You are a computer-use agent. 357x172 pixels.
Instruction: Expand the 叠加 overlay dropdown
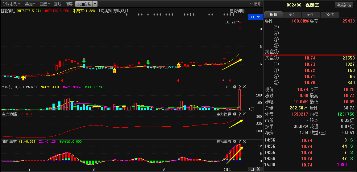[x=30, y=4]
